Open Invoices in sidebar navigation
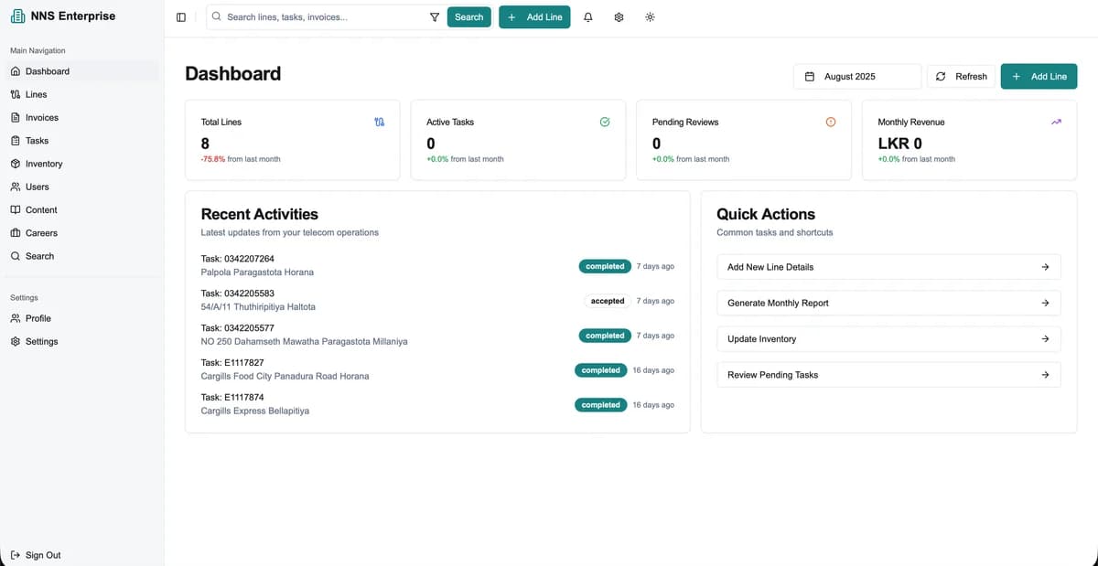The image size is (1098, 566). (x=81, y=118)
